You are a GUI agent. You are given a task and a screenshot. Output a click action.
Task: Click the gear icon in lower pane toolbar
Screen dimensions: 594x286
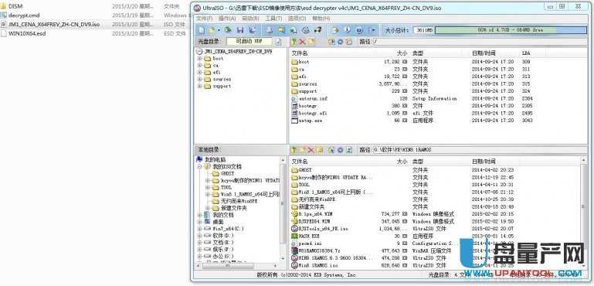[340, 150]
